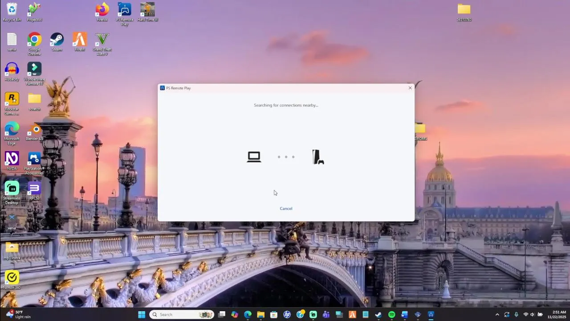Show hidden system tray icons
This screenshot has width=570, height=321.
point(497,315)
